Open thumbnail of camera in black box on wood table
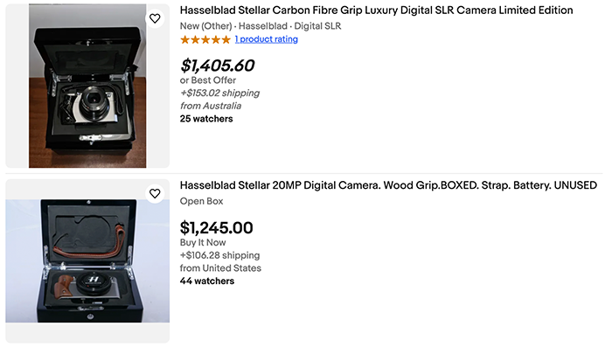This screenshot has height=347, width=612. [x=87, y=86]
